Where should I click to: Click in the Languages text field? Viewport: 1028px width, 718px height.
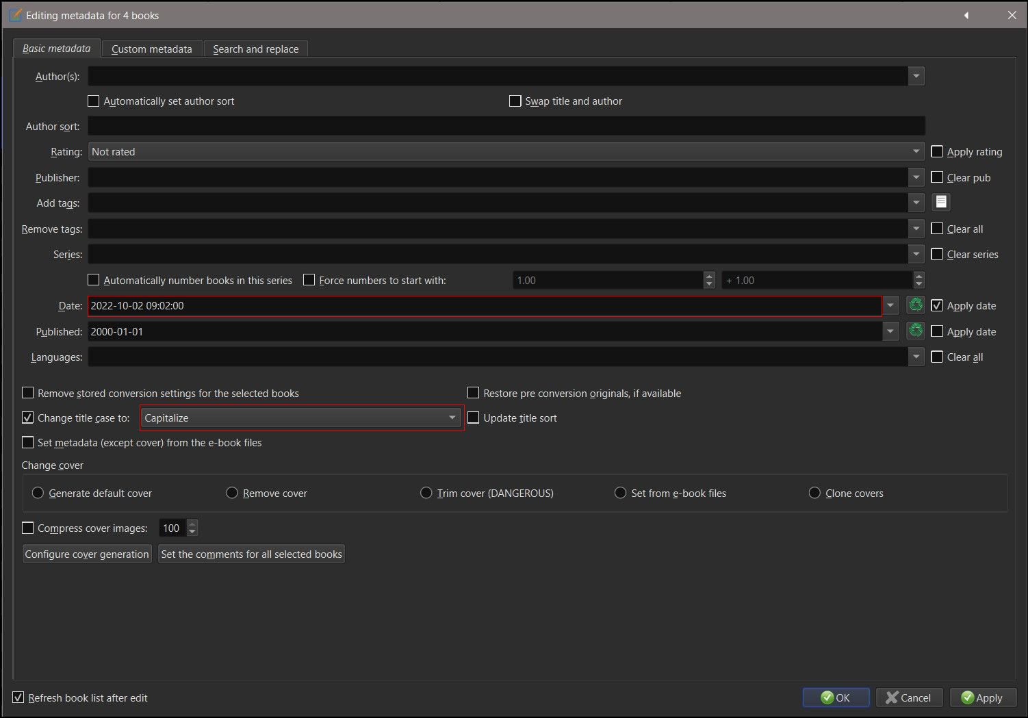tap(498, 357)
